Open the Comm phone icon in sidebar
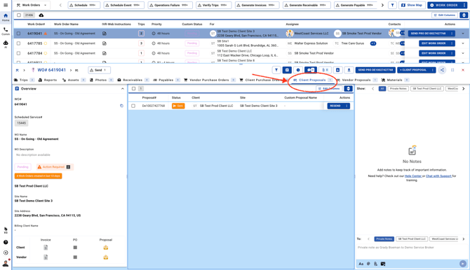470x270 pixels. click(6, 31)
